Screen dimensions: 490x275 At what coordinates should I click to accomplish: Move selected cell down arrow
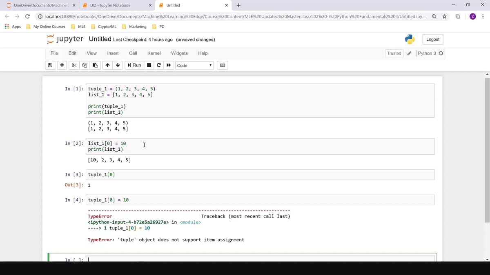pyautogui.click(x=118, y=65)
